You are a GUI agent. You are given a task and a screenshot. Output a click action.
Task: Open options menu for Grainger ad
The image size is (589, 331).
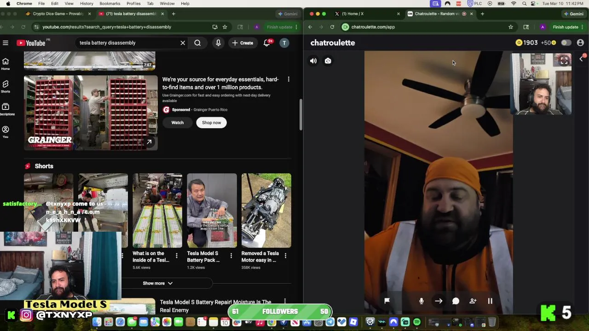pos(289,80)
